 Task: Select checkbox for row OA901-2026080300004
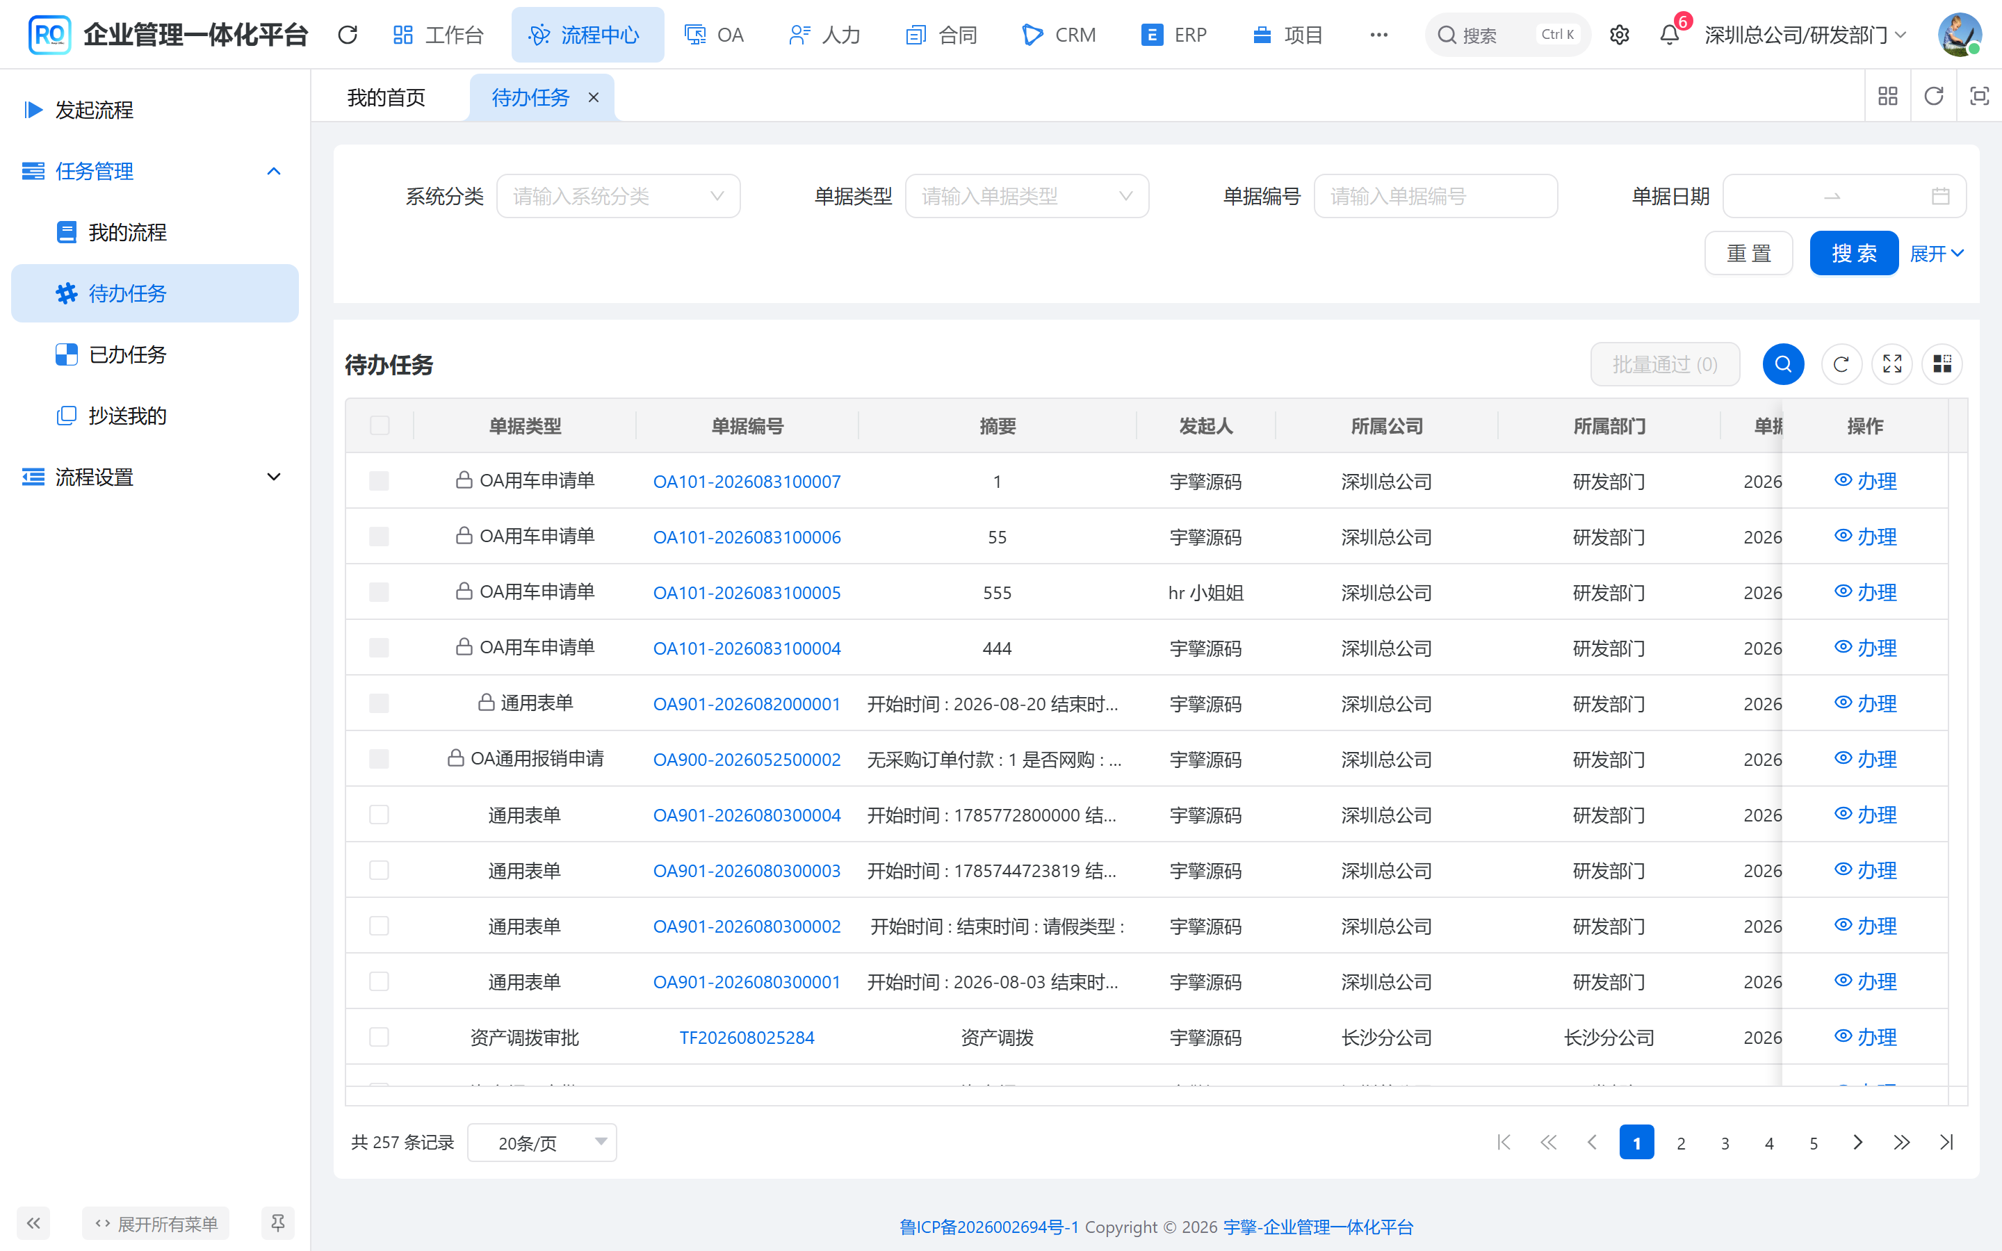(x=379, y=814)
